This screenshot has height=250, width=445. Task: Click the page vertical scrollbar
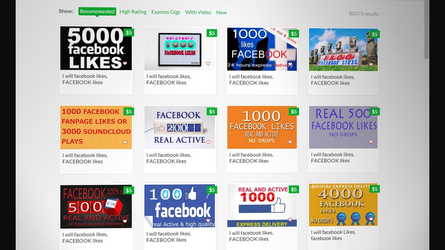point(426,30)
